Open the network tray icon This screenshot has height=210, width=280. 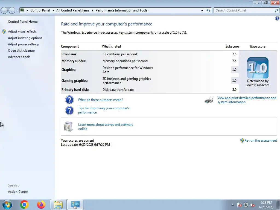click(x=246, y=205)
